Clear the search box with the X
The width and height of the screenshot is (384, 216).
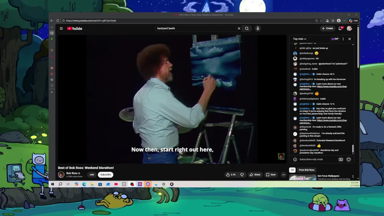point(239,28)
